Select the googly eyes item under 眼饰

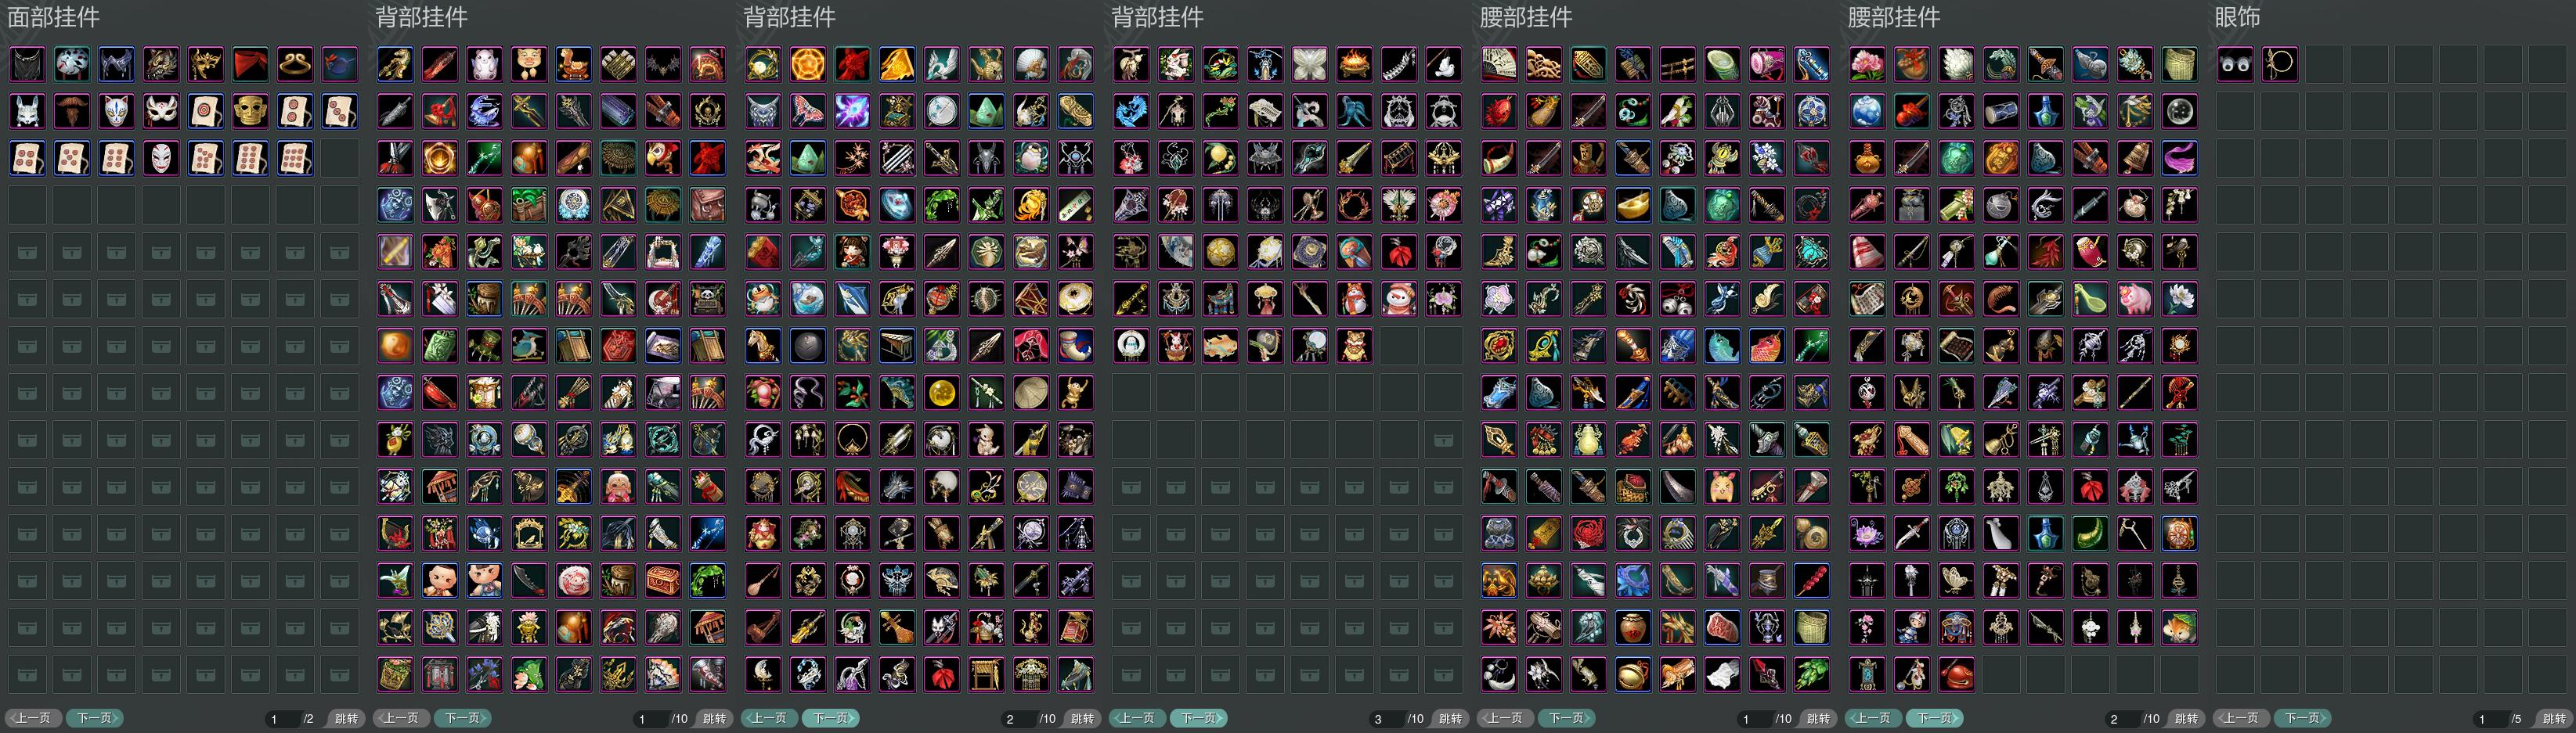point(2236,64)
